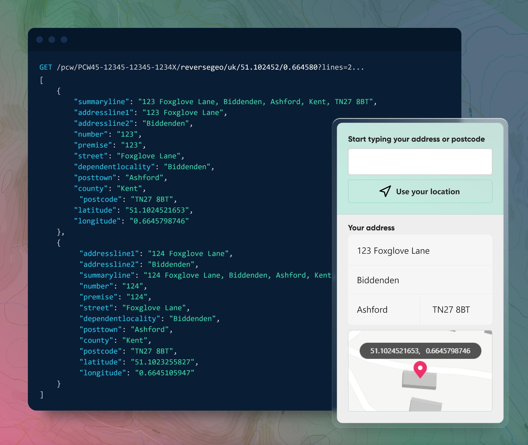Click the address or postcode input field
528x445 pixels.
tap(420, 162)
